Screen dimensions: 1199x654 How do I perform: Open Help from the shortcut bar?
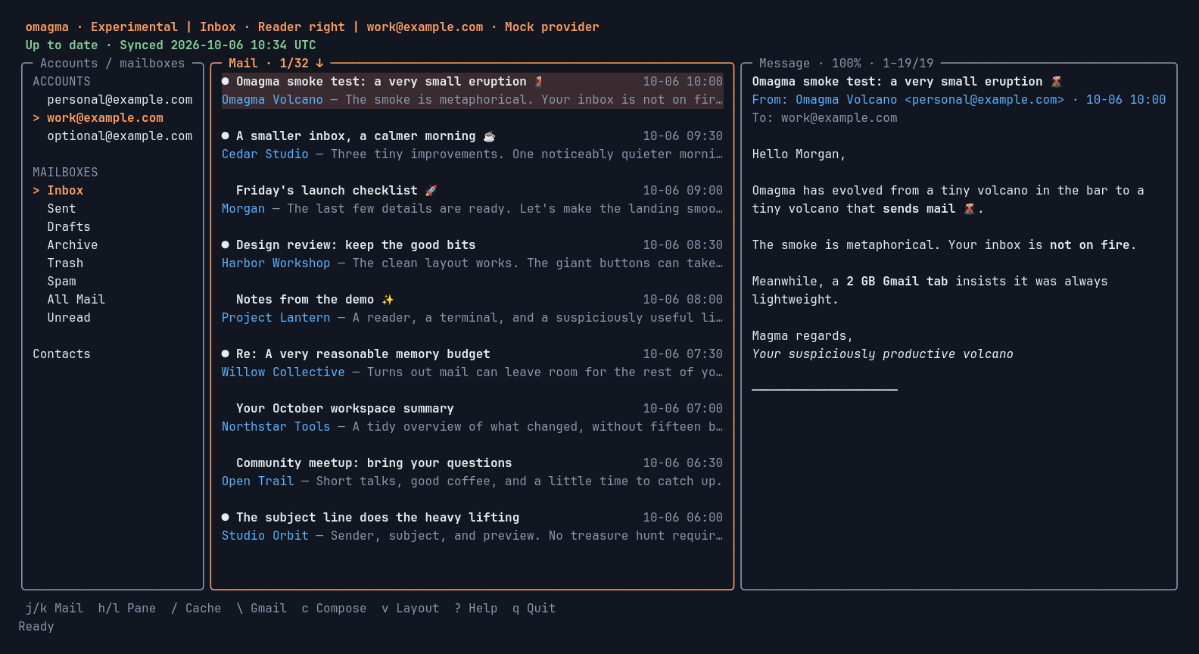point(476,609)
